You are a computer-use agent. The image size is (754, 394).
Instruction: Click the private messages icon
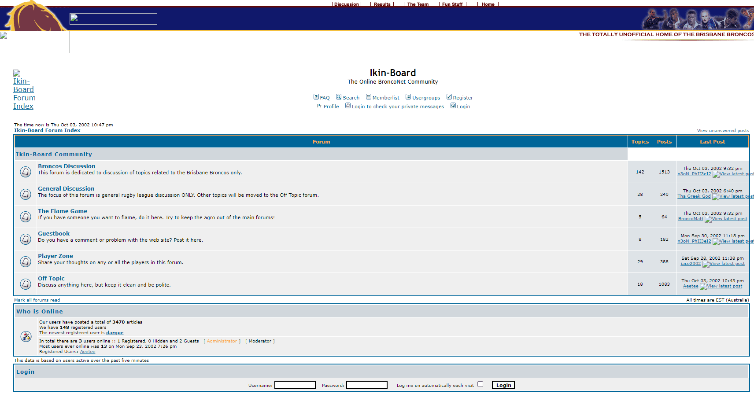pyautogui.click(x=348, y=106)
